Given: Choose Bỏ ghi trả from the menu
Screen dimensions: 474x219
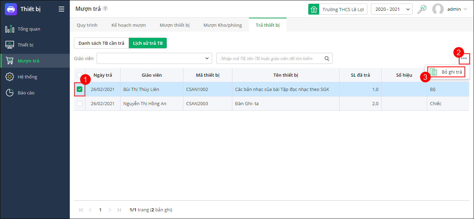Looking at the screenshot, I should tap(447, 72).
